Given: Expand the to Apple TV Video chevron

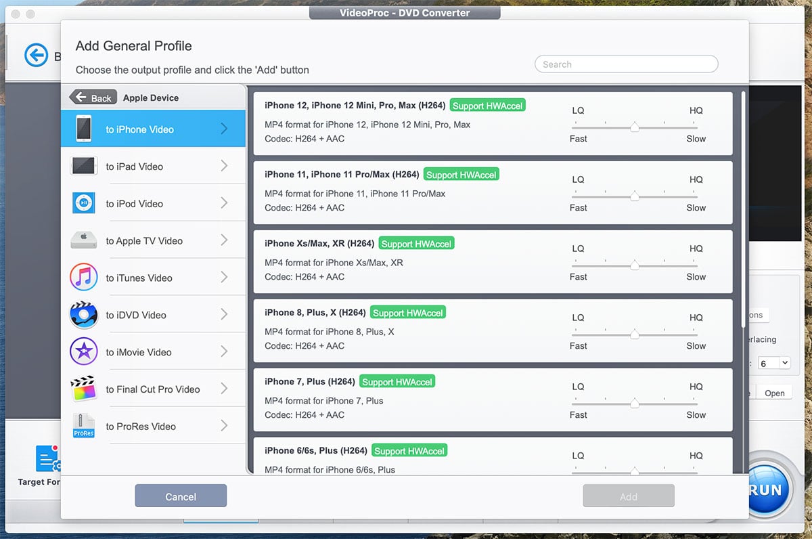Looking at the screenshot, I should coord(224,240).
